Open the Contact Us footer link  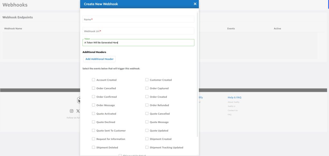(233, 110)
